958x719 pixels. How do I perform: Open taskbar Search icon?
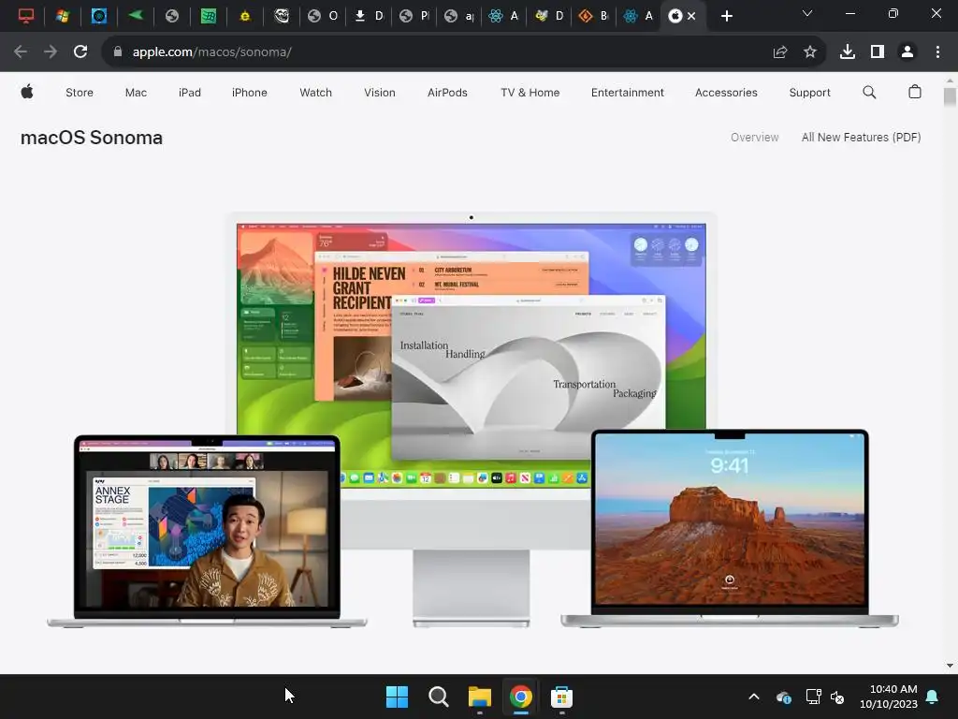pyautogui.click(x=438, y=697)
